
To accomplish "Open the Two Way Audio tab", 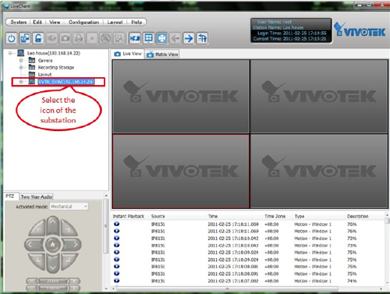I will point(37,197).
